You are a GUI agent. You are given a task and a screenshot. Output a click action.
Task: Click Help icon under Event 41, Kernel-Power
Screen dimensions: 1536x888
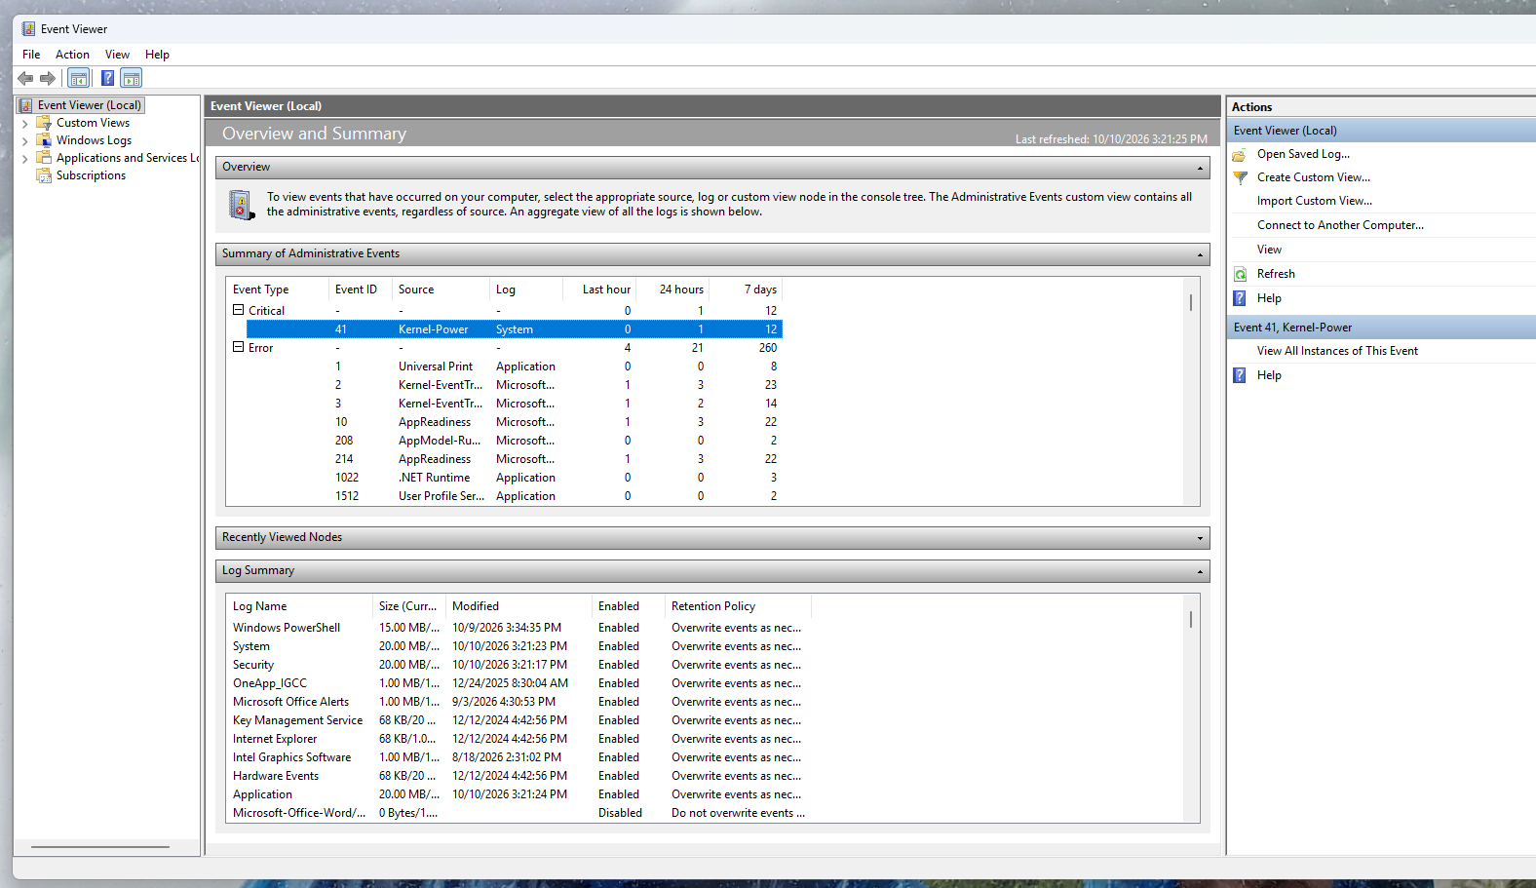(1240, 375)
